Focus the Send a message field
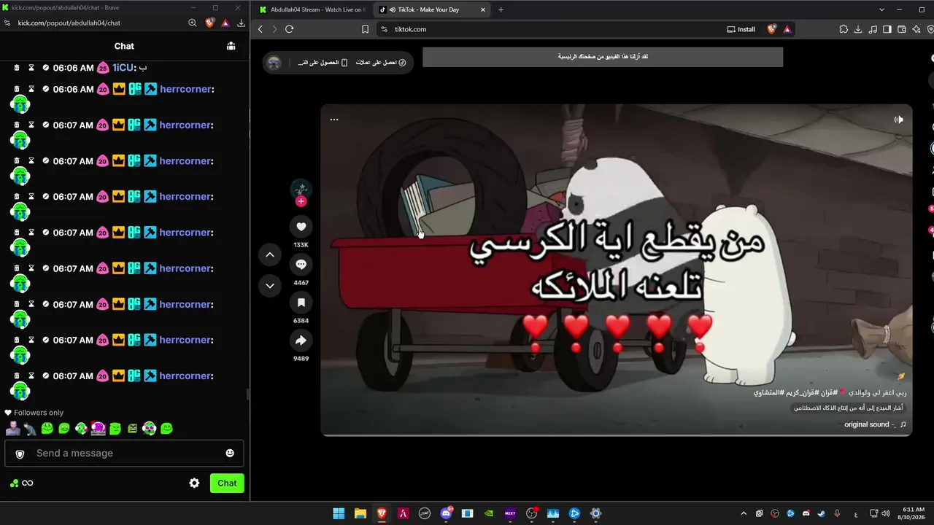934x525 pixels. point(124,454)
